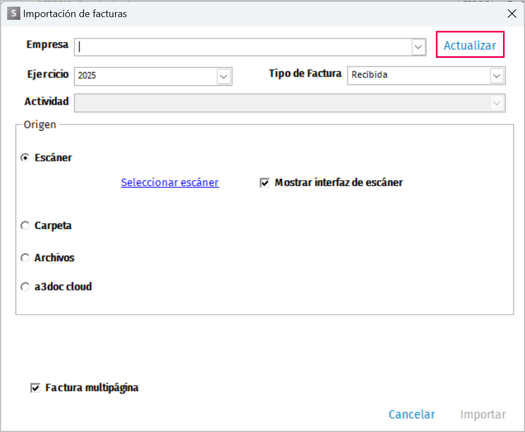Image resolution: width=525 pixels, height=432 pixels.
Task: Select the Archivos radio option
Action: click(x=25, y=258)
